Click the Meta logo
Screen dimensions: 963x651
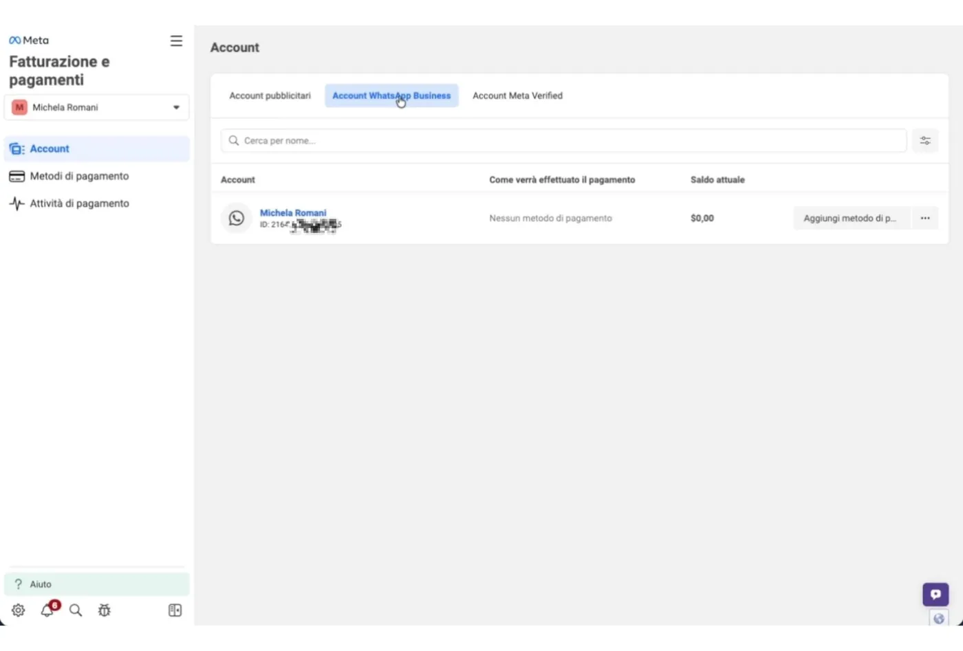pyautogui.click(x=29, y=41)
